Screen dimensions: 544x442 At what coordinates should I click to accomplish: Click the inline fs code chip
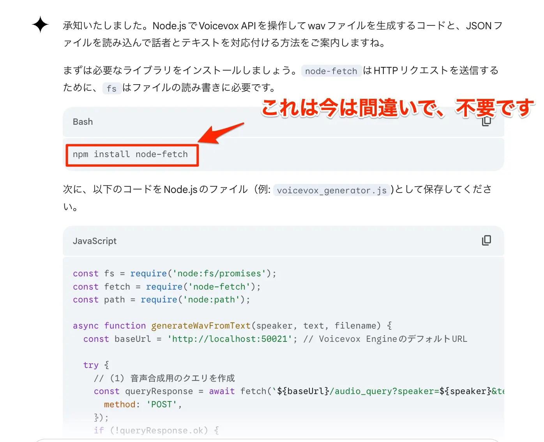[111, 88]
